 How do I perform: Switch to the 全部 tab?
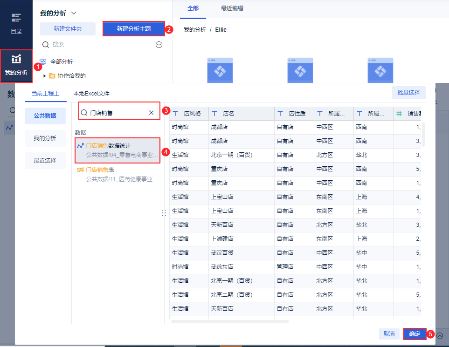click(193, 8)
